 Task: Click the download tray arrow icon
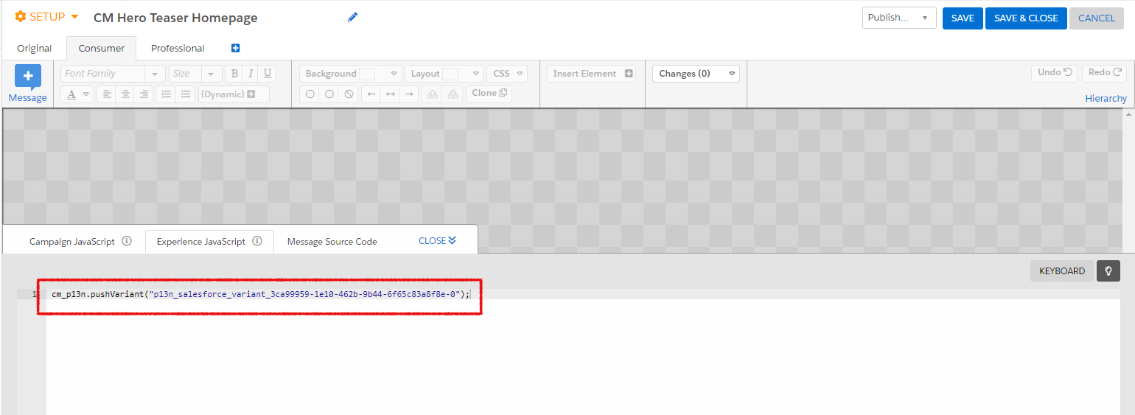[453, 94]
